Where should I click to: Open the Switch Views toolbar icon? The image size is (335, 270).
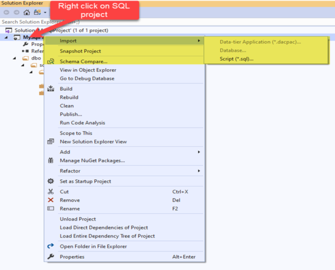[37, 12]
